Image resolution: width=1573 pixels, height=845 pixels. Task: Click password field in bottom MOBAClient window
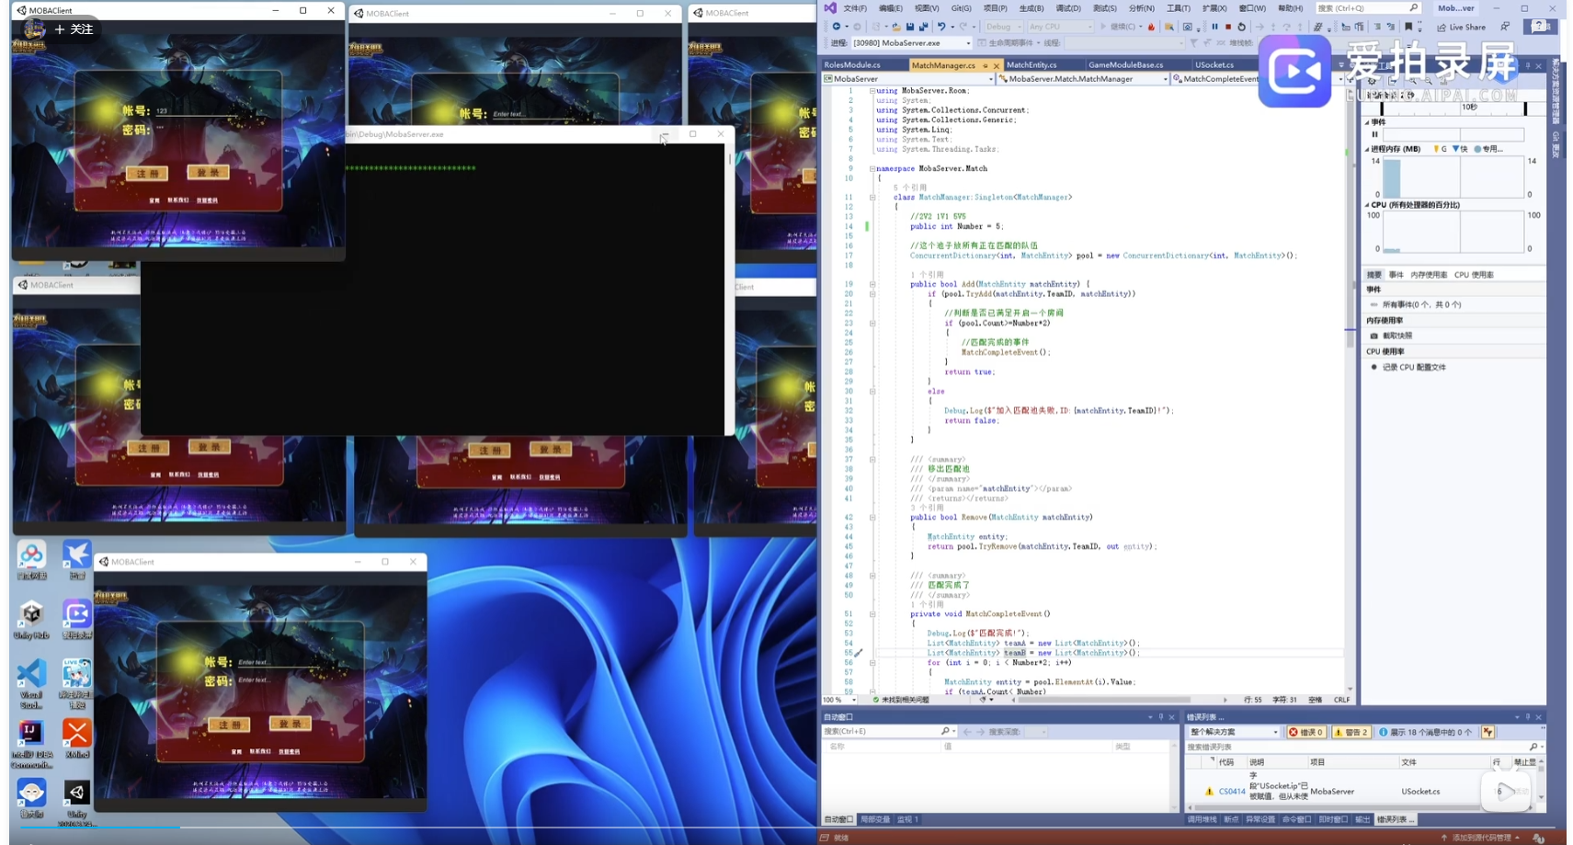[280, 680]
